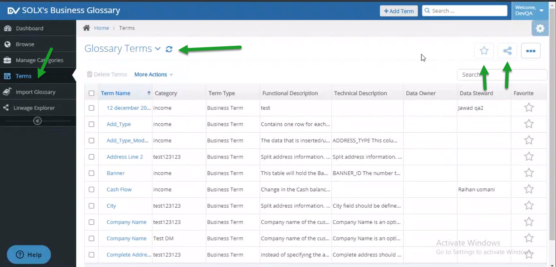Select Terms in the sidebar
The width and height of the screenshot is (556, 267).
coord(38,76)
